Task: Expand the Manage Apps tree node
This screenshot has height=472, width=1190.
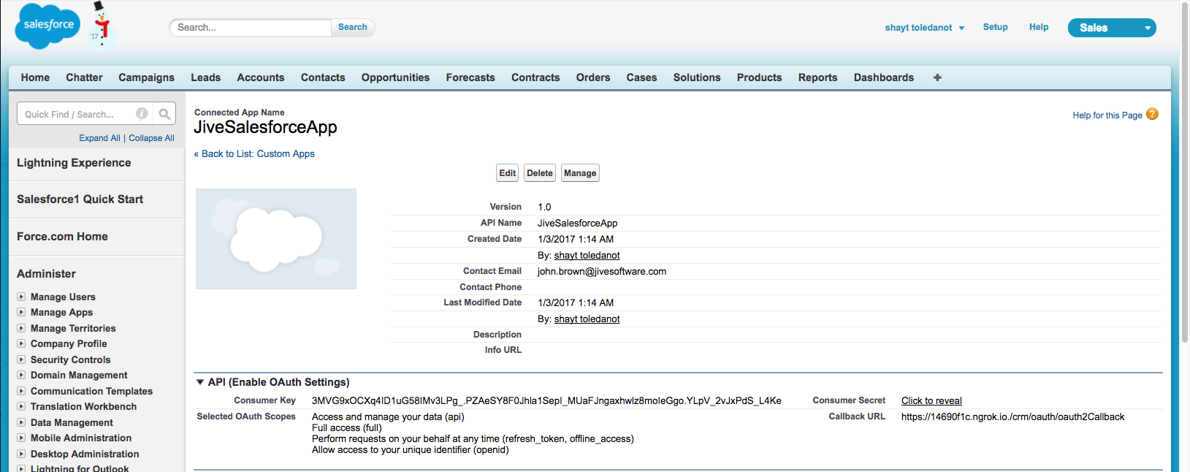Action: [21, 312]
